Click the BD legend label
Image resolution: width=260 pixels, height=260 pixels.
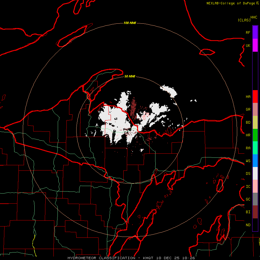tap(248, 122)
